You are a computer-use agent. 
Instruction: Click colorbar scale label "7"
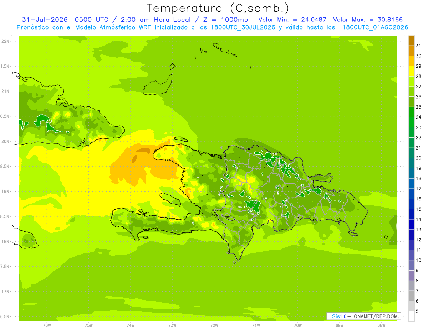(417, 291)
